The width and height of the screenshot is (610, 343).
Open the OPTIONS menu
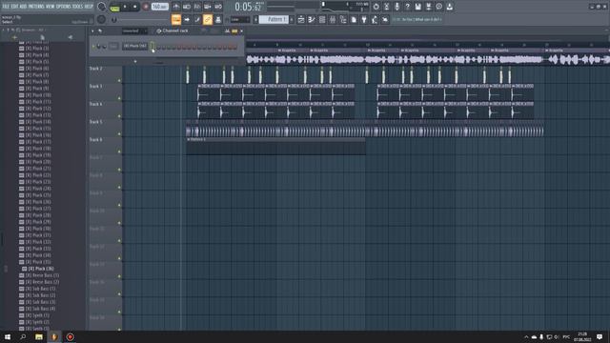point(64,7)
